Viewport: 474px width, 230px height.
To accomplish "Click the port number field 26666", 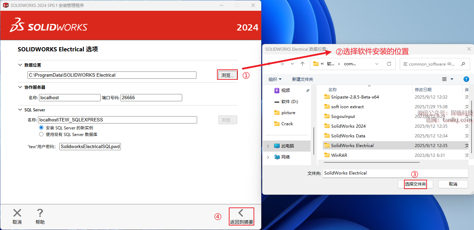I will pos(151,98).
